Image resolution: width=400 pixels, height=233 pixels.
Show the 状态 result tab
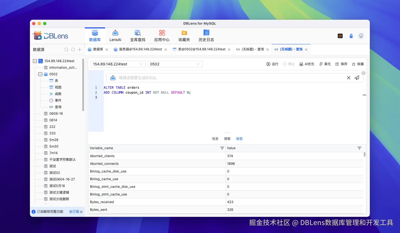[239, 139]
